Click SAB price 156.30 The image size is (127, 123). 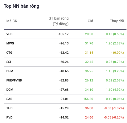point(88,99)
